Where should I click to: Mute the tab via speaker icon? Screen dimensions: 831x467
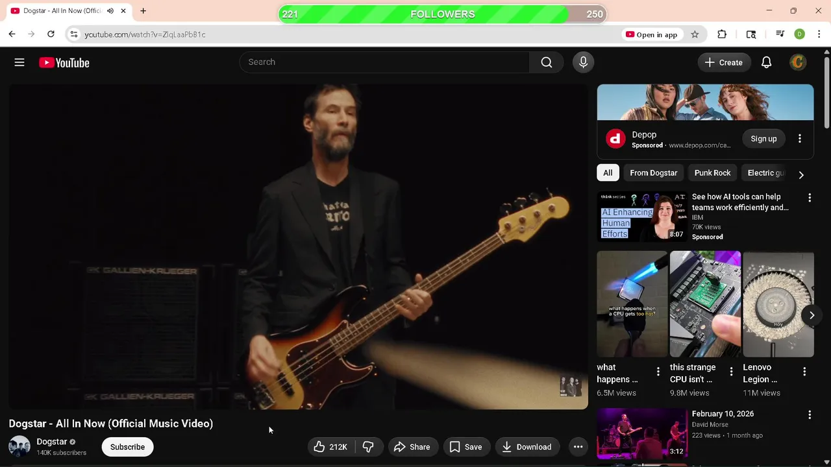(110, 11)
